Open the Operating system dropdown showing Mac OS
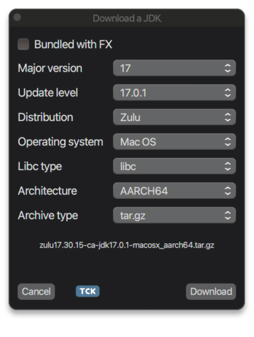The width and height of the screenshot is (254, 337). coord(175,141)
